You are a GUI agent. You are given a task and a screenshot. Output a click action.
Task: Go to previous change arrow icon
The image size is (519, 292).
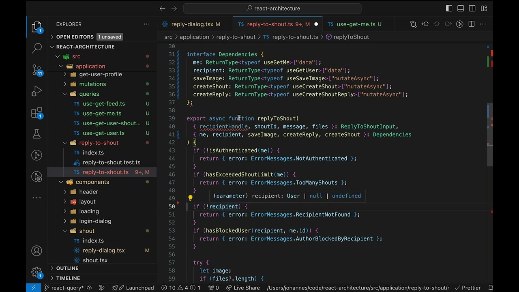pos(425,24)
